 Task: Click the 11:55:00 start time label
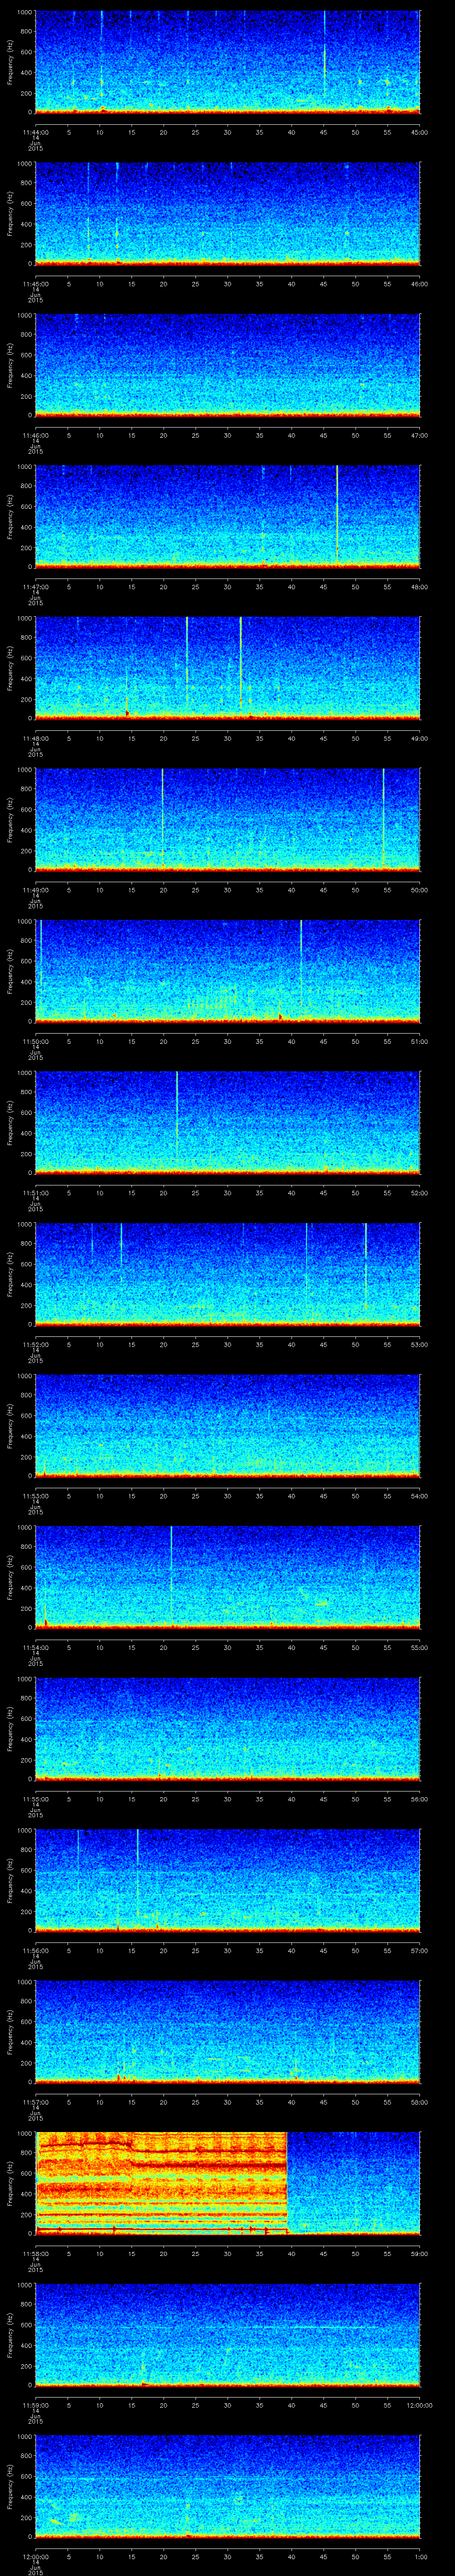click(x=35, y=1799)
